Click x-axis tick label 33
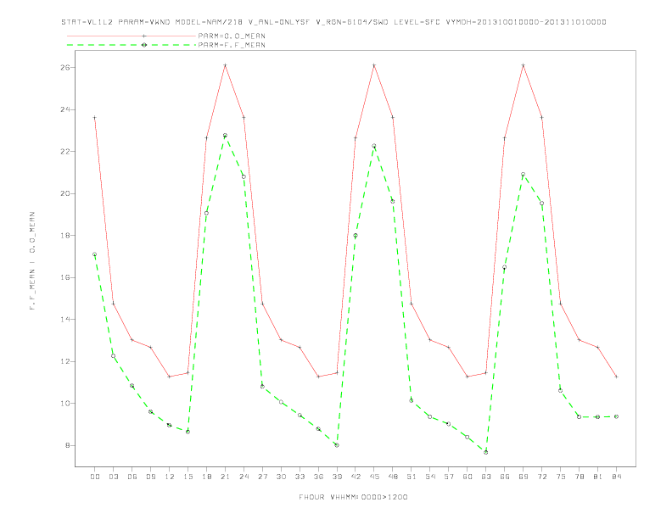 (300, 477)
